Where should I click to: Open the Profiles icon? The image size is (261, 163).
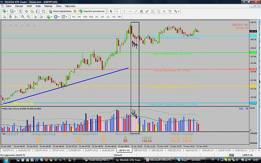(x=12, y=11)
